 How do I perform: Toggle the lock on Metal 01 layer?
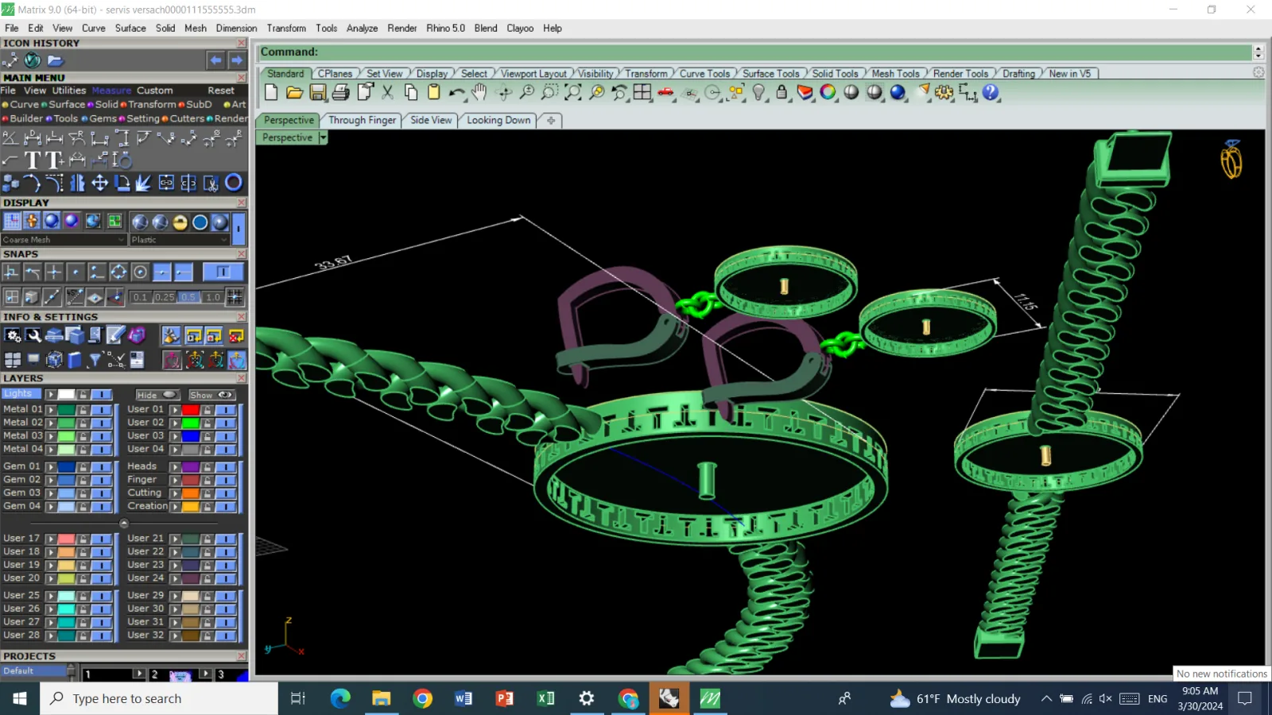[x=83, y=410]
